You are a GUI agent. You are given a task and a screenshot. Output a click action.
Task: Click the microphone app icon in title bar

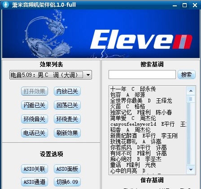[6, 5]
